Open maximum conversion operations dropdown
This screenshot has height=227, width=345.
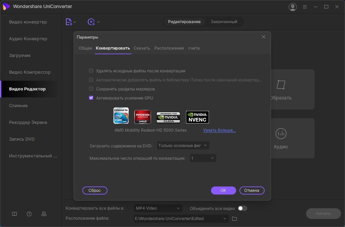tap(203, 158)
